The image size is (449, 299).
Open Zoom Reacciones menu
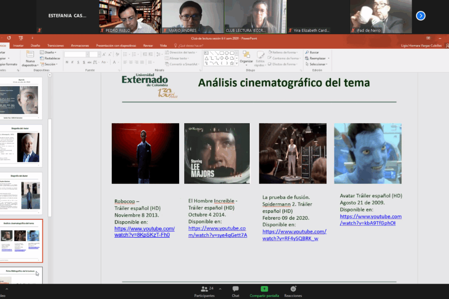[293, 292]
